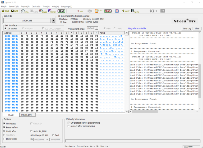Click the logic gate test toolbar icon
The width and height of the screenshot is (203, 148).
pyautogui.click(x=153, y=11)
